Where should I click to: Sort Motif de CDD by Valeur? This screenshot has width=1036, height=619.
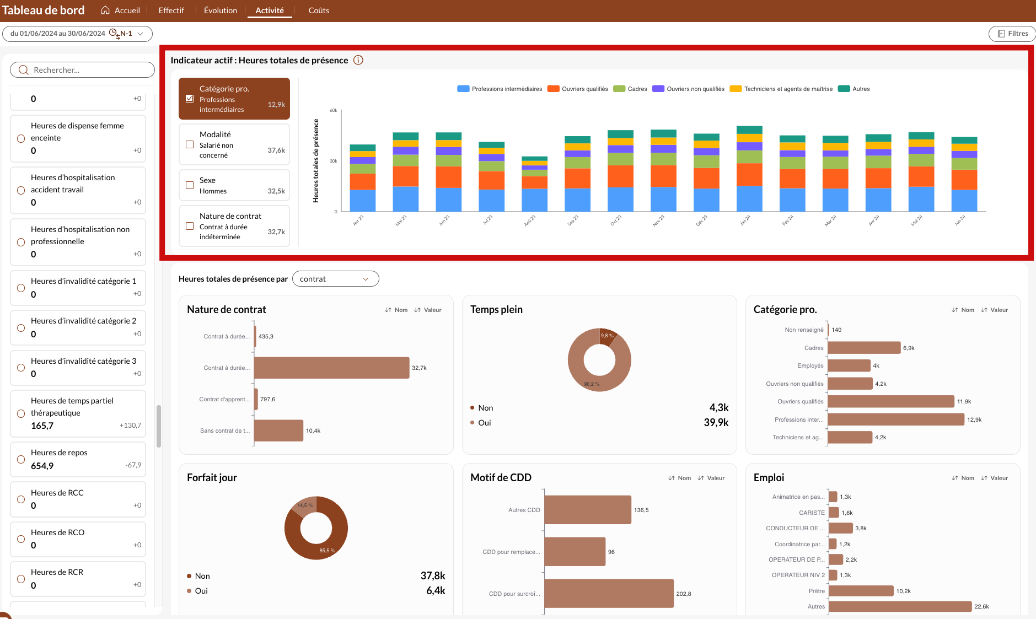[x=711, y=478]
